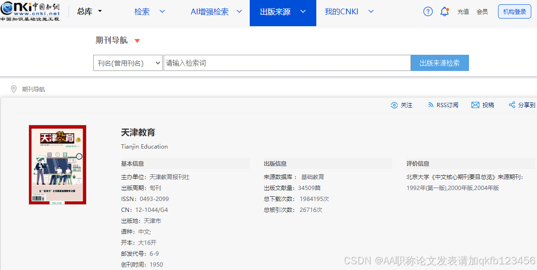Open the 我的CNKI menu
Viewport: 537px width, 270px height.
[342, 11]
